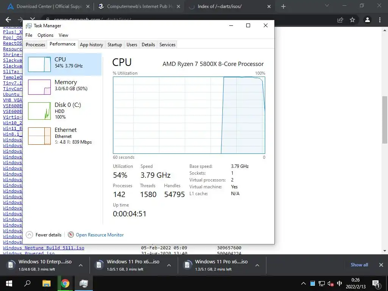Expand options for Windows 10 Enterp download
The height and width of the screenshot is (291, 388).
tap(81, 265)
